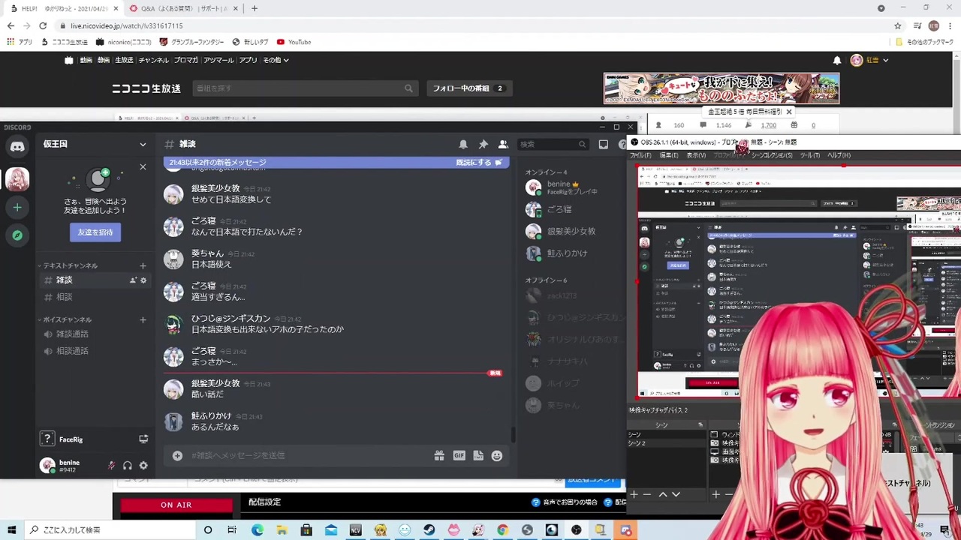The image size is (961, 540).
Task: Reload the Chrome page
Action: 43,25
